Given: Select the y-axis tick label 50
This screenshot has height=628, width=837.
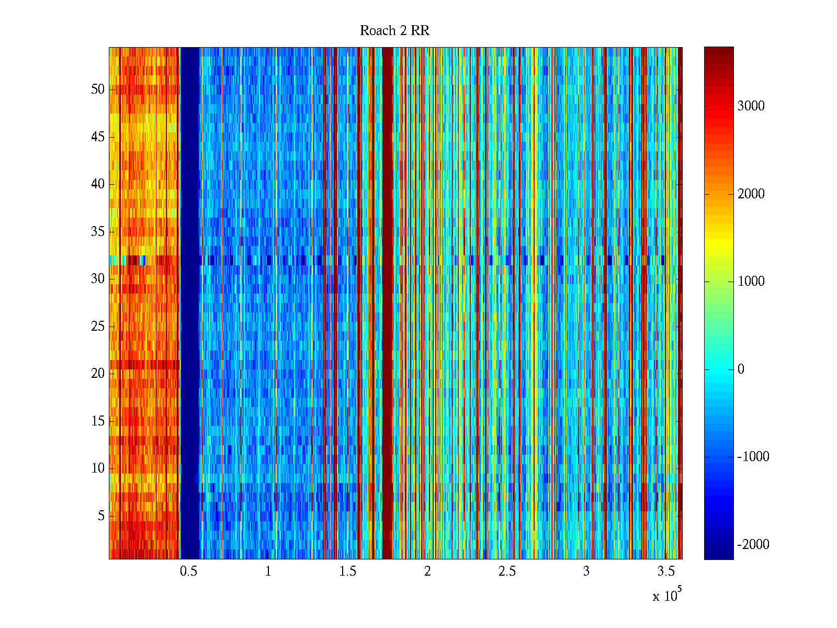Looking at the screenshot, I should click(98, 89).
